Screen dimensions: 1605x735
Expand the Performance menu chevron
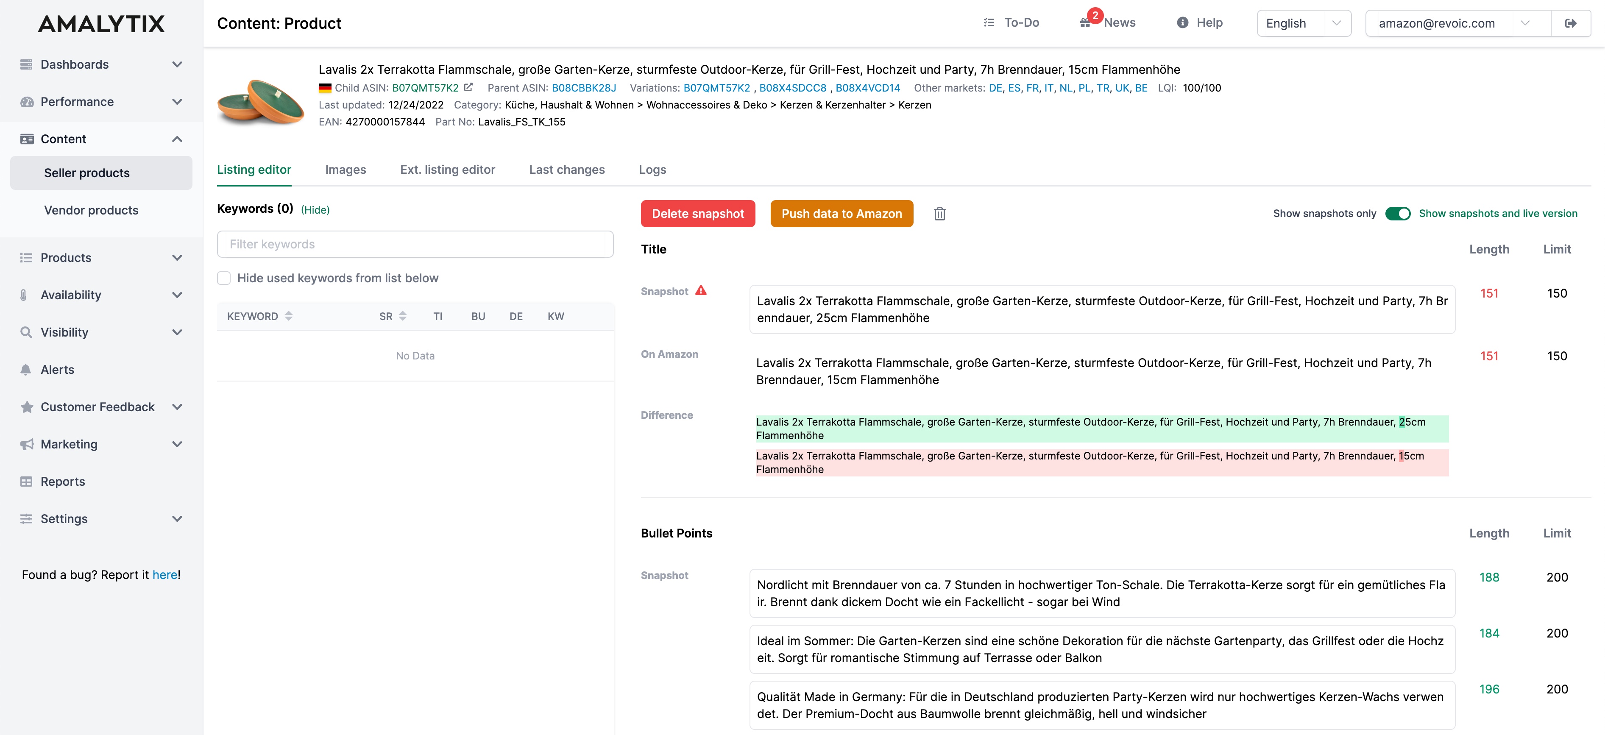tap(177, 102)
